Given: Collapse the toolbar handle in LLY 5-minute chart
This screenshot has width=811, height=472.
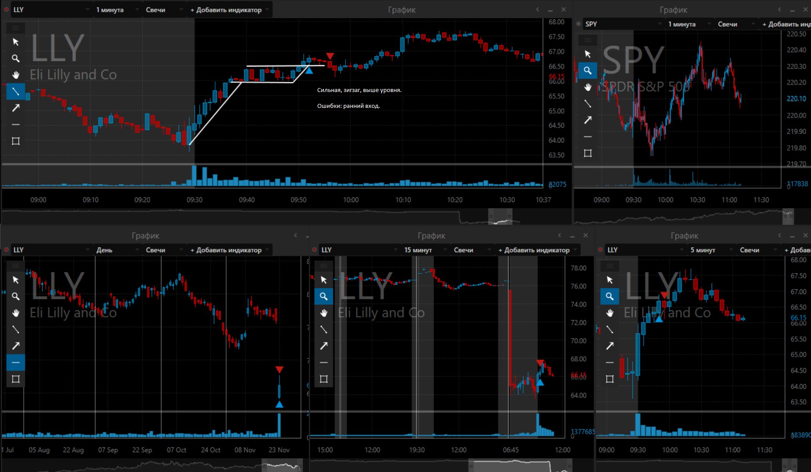Looking at the screenshot, I should [x=609, y=265].
